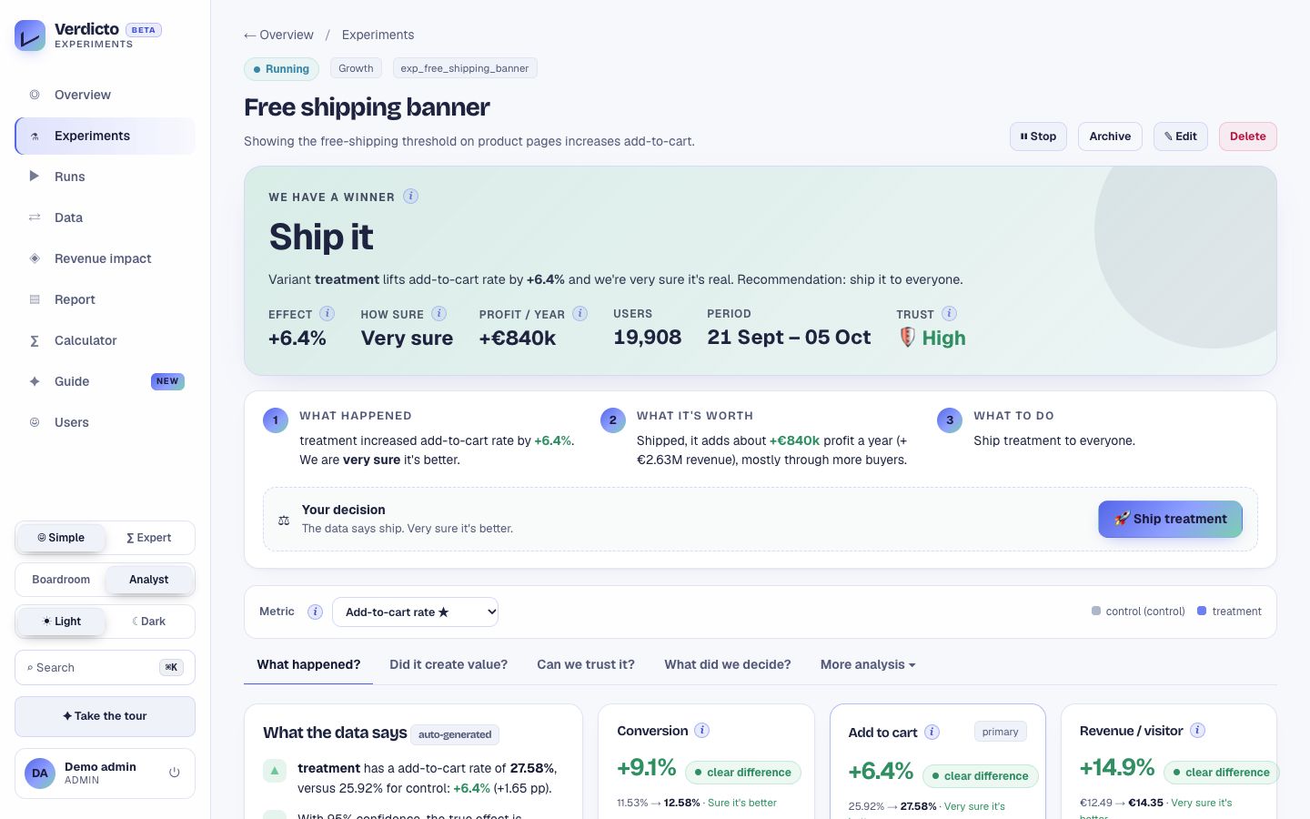Image resolution: width=1310 pixels, height=819 pixels.
Task: Click the info icon beside Profit / Year
Action: pos(579,313)
